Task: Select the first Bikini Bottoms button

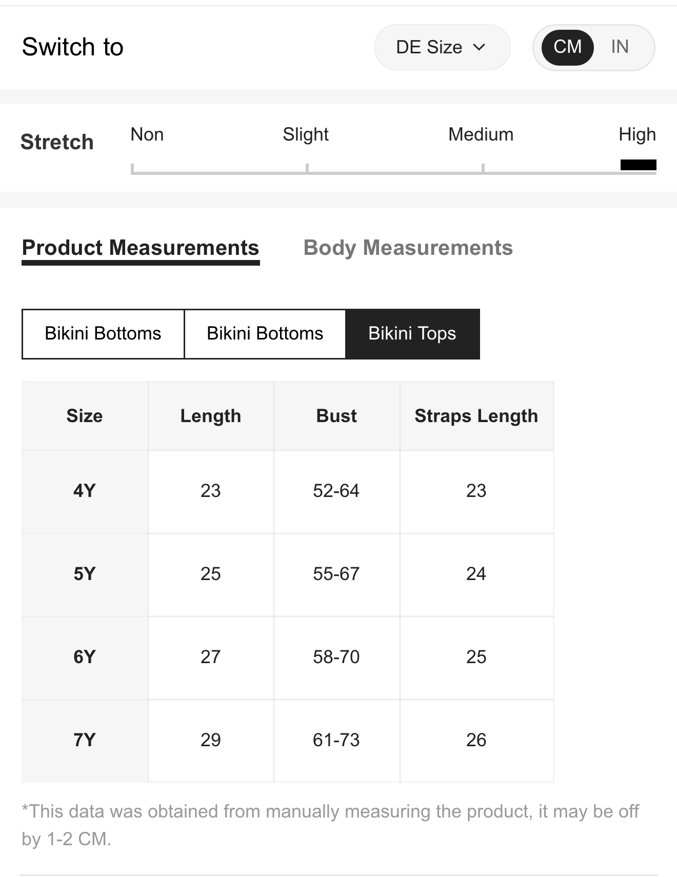Action: 103,334
